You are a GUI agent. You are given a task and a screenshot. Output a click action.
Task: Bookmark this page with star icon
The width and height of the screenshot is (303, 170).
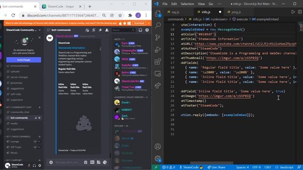[120, 15]
